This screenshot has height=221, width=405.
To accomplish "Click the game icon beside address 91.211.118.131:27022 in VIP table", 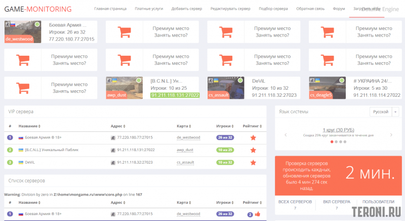I will pos(113,150).
